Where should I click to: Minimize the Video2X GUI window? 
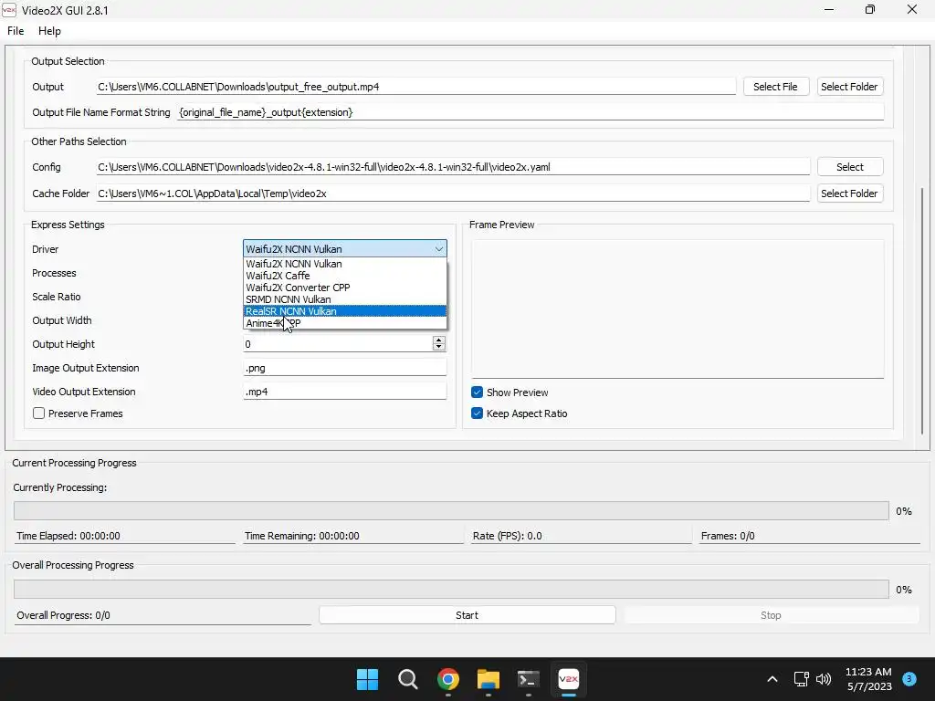[828, 9]
